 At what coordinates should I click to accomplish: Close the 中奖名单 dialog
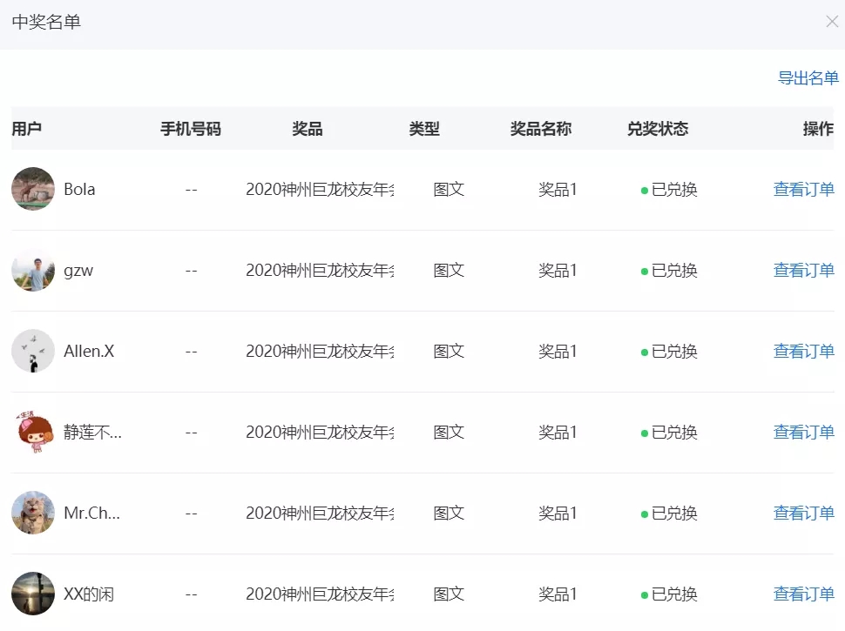tap(832, 21)
